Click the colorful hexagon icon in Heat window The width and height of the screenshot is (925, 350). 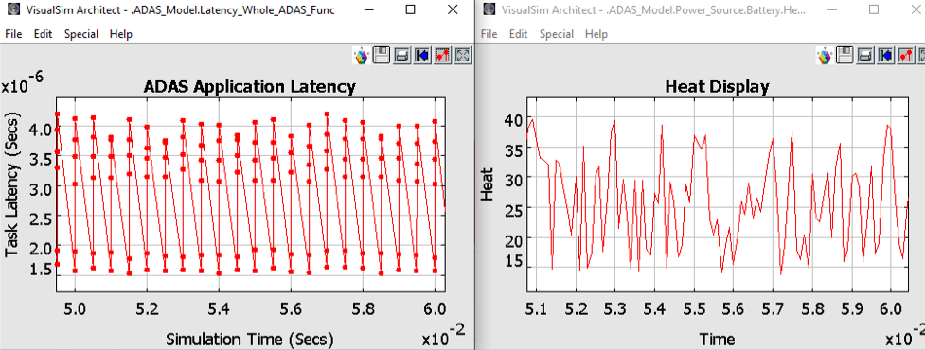tap(825, 57)
